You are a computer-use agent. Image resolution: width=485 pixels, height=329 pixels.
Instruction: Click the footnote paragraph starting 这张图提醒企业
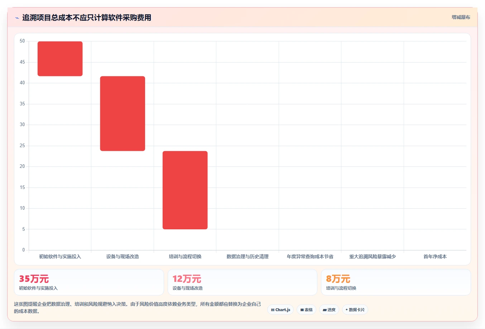click(x=138, y=308)
